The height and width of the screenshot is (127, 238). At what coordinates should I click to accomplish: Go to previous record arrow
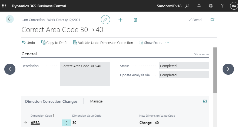point(10,69)
